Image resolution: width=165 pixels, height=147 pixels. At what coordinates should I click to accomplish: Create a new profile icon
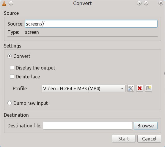coord(148,88)
